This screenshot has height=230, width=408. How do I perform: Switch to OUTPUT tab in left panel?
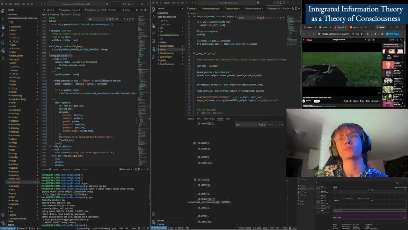click(56, 169)
